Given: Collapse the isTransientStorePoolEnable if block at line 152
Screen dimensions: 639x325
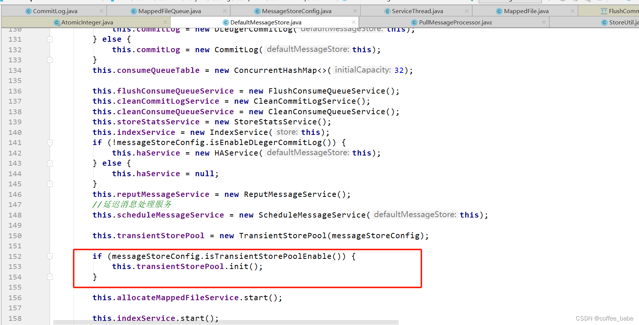Looking at the screenshot, I should 50,256.
